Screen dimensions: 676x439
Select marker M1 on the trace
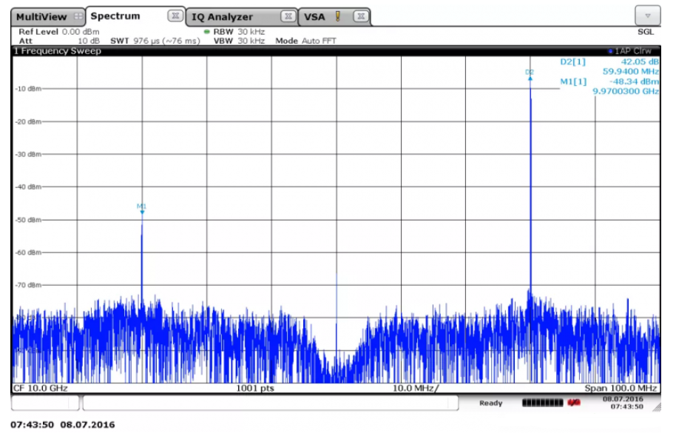pyautogui.click(x=141, y=208)
